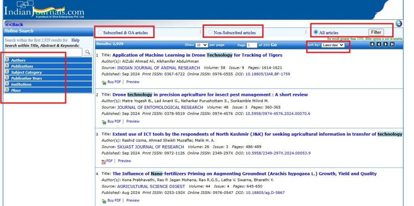
Task: Open Preview link for Drone technology article
Action: coord(133,121)
